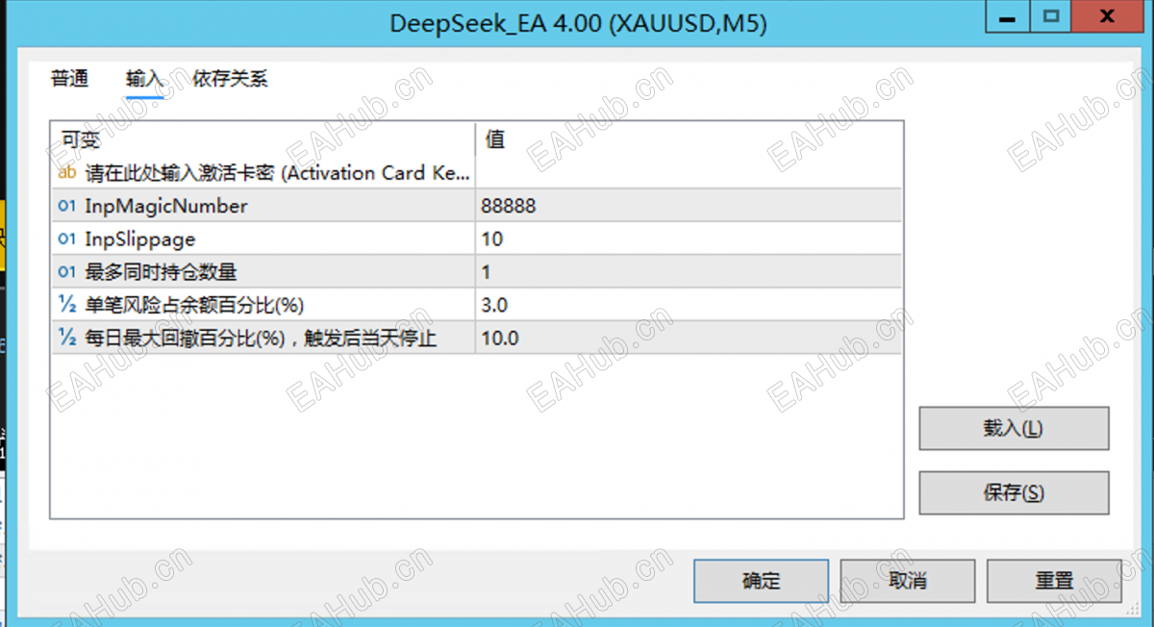Click the DeepSeek_EA 4.00 title bar text

point(578,24)
